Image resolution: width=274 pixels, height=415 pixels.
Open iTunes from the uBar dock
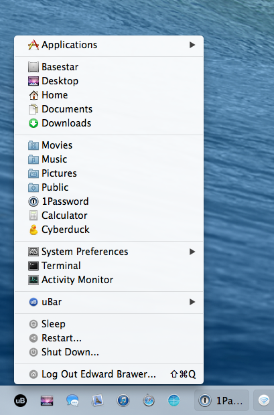click(123, 400)
